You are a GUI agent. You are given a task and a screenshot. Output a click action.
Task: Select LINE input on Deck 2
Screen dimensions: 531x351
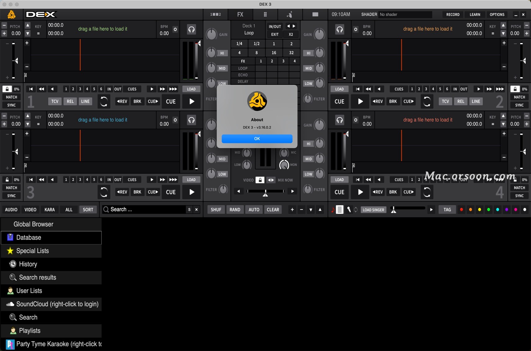coord(476,101)
